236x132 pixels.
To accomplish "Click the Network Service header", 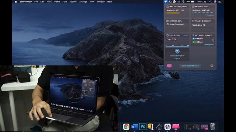I will [x=203, y=35].
